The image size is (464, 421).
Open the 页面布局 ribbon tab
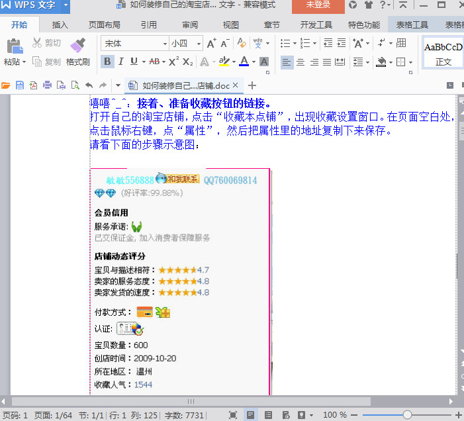tap(104, 25)
